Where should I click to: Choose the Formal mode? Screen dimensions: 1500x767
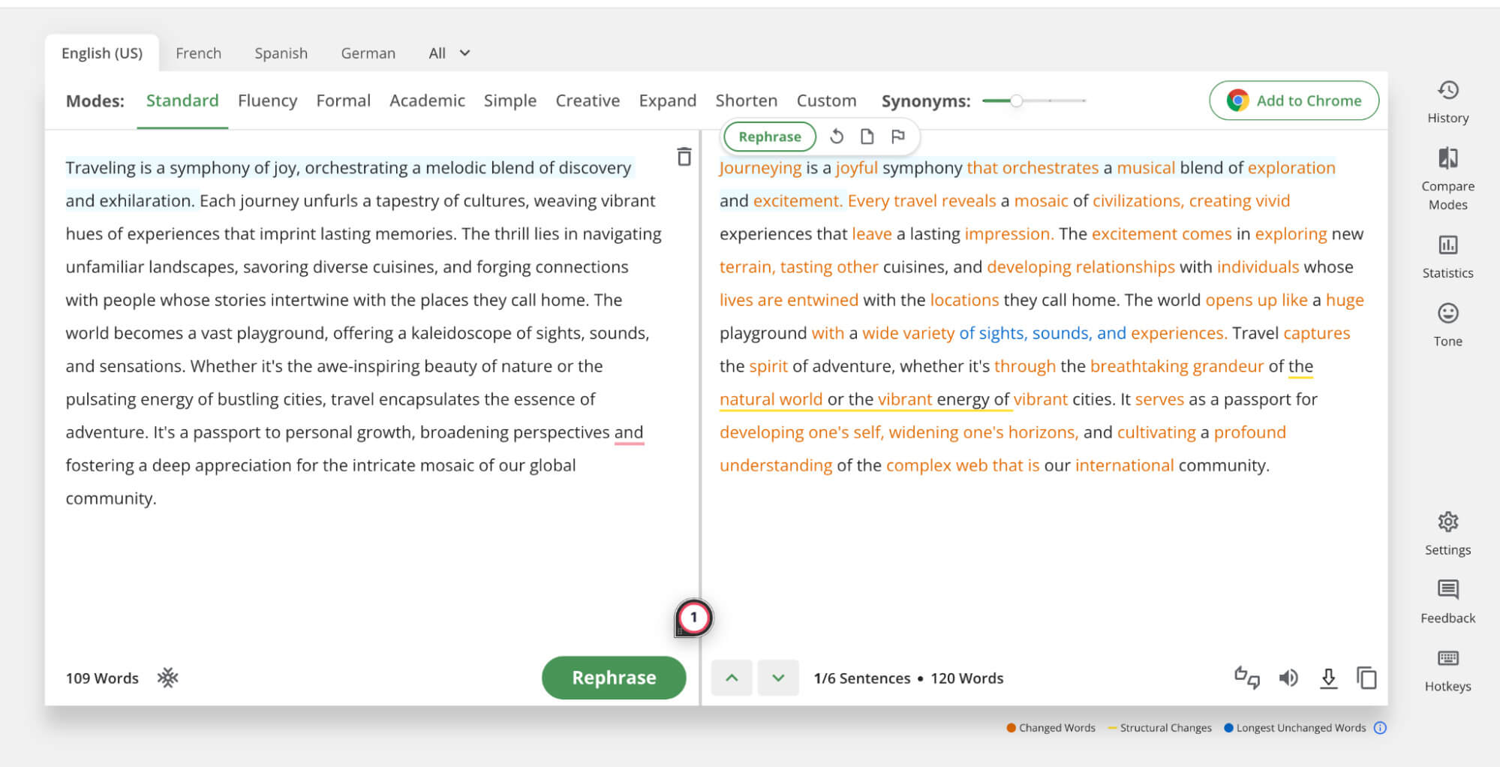[343, 101]
